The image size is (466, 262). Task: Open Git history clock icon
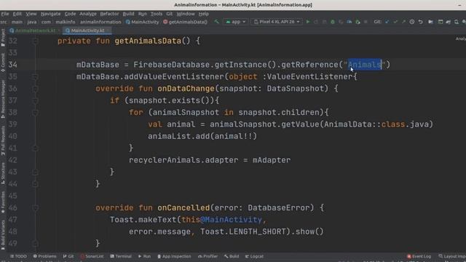click(412, 22)
